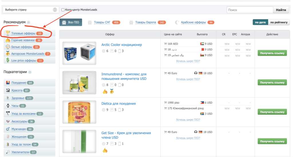Click the Похудение category icon
Screen dimensions: 293x157
coord(8,83)
